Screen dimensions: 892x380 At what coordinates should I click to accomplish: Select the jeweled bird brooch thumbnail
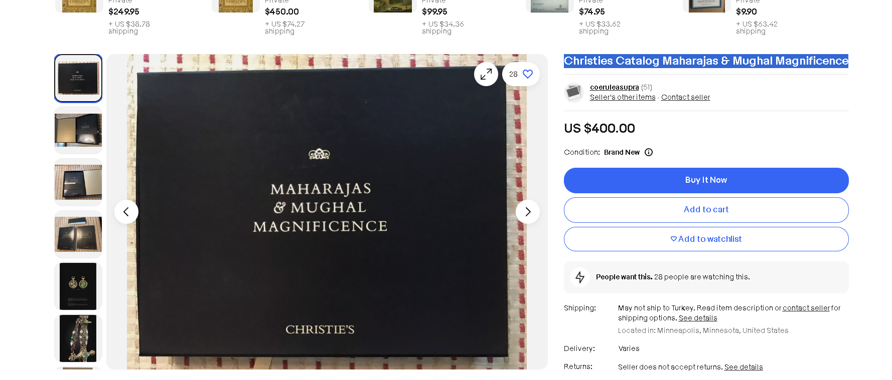78,338
